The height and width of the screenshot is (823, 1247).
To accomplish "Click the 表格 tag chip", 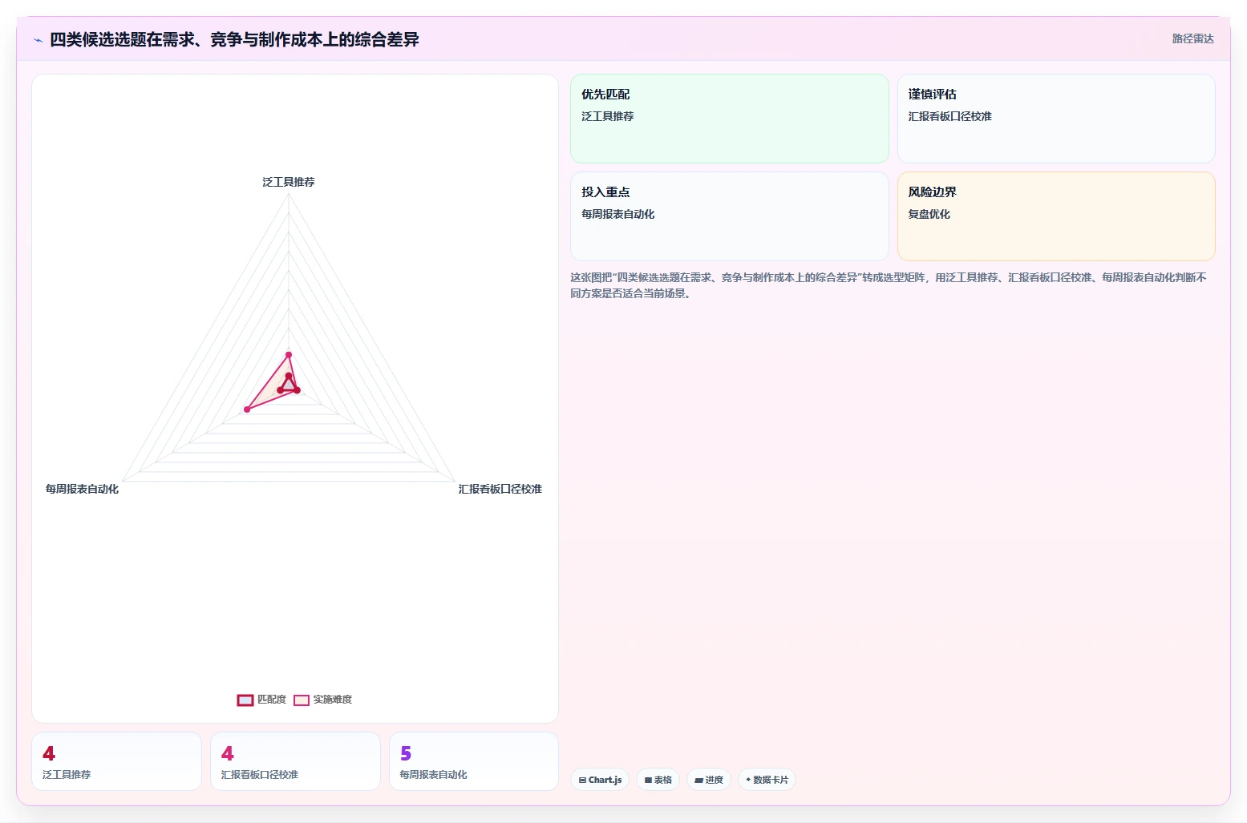I will pyautogui.click(x=658, y=780).
